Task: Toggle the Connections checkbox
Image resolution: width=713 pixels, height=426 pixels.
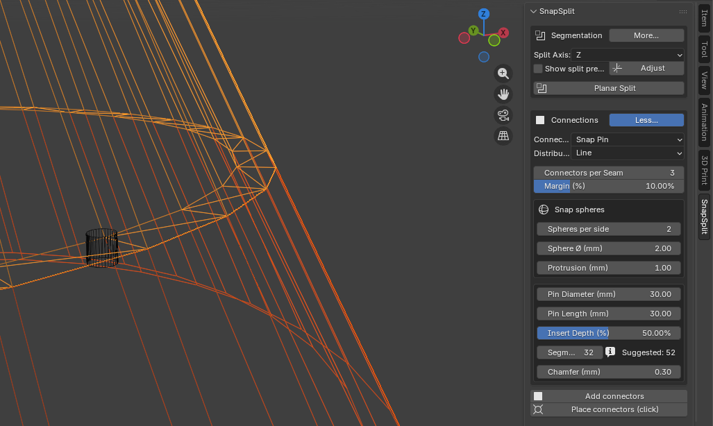Action: 540,120
